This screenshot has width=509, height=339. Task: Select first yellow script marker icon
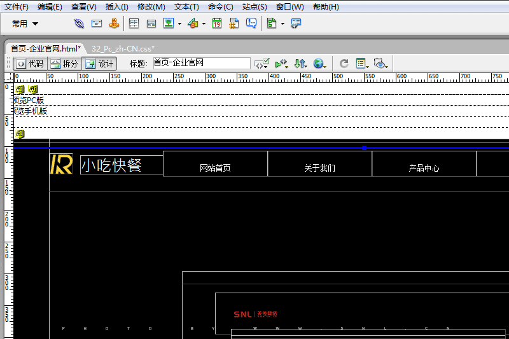pyautogui.click(x=20, y=89)
